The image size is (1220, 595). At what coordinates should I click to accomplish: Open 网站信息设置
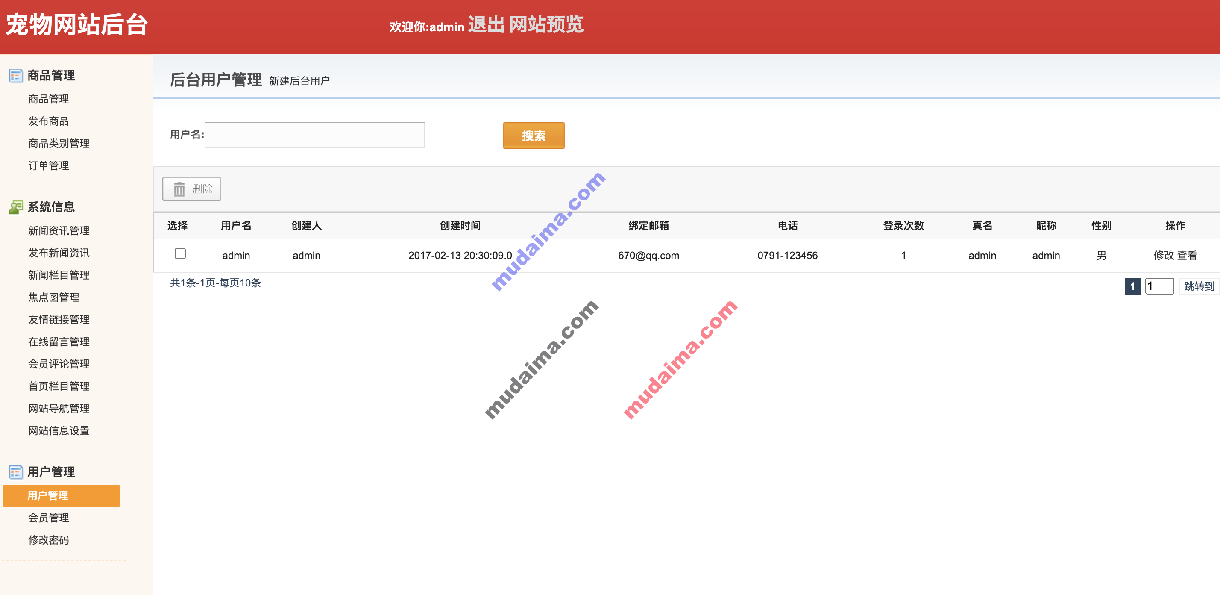(59, 431)
